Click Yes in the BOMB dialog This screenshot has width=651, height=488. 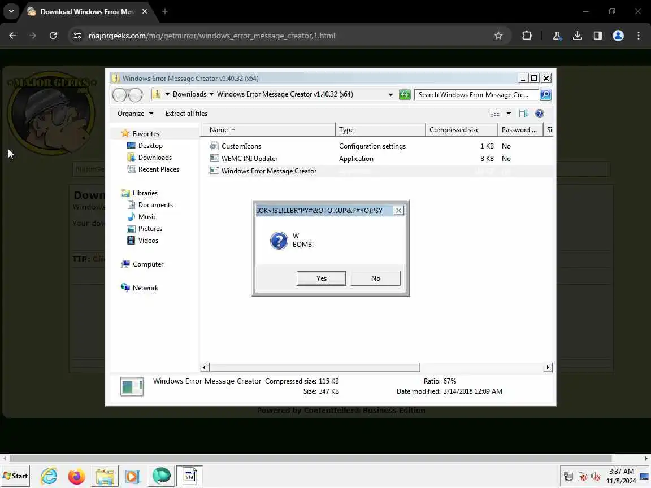[321, 278]
